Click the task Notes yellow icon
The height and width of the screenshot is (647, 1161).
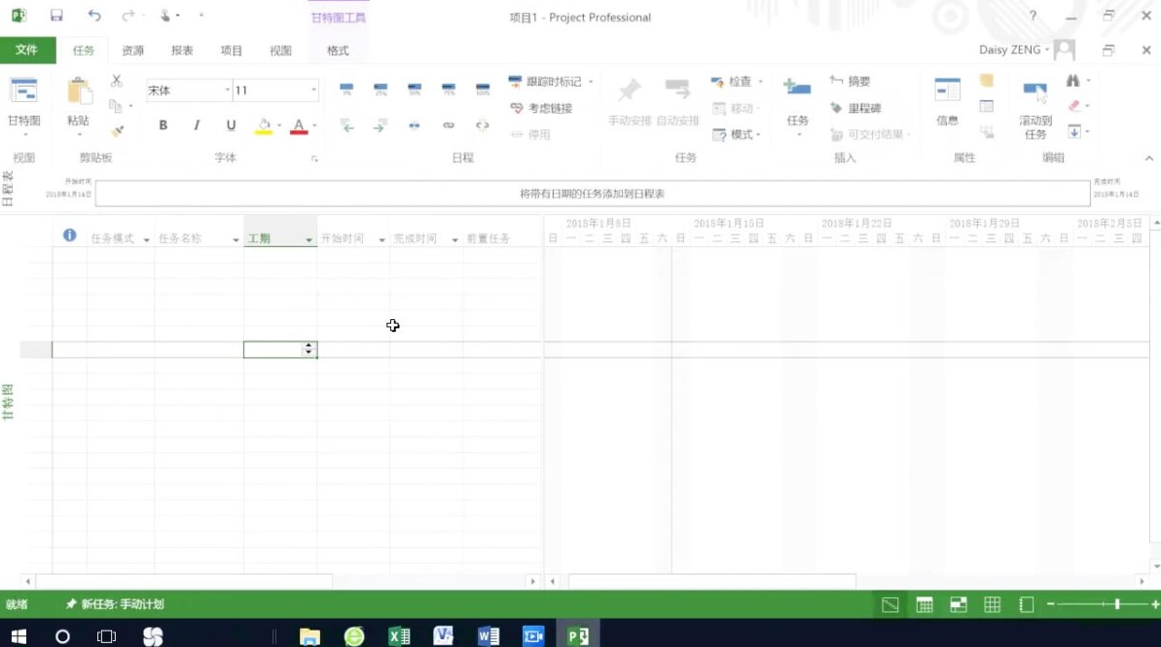(x=986, y=81)
